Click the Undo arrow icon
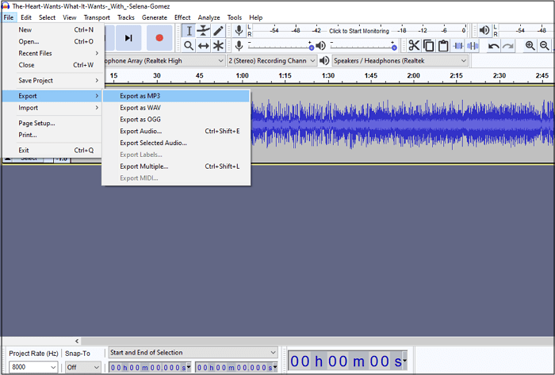This screenshot has height=375, width=555. [494, 46]
